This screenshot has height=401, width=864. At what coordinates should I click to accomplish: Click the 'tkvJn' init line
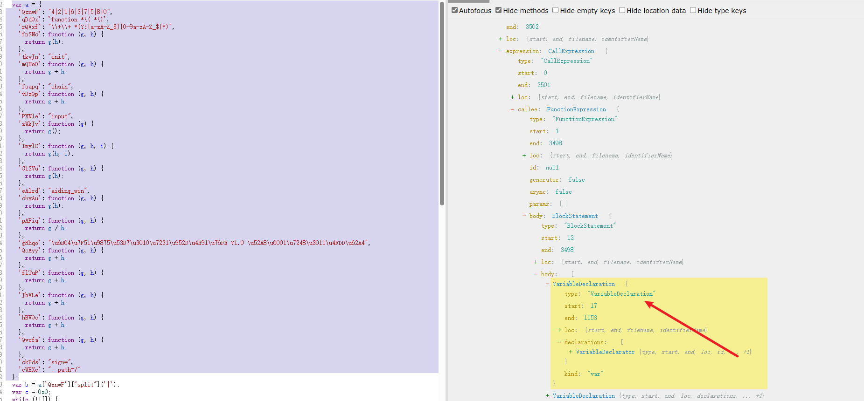(x=44, y=57)
